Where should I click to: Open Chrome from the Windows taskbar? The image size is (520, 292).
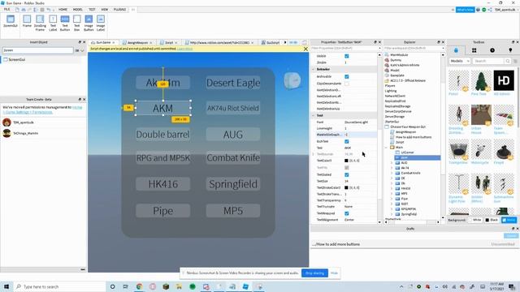coord(139,286)
